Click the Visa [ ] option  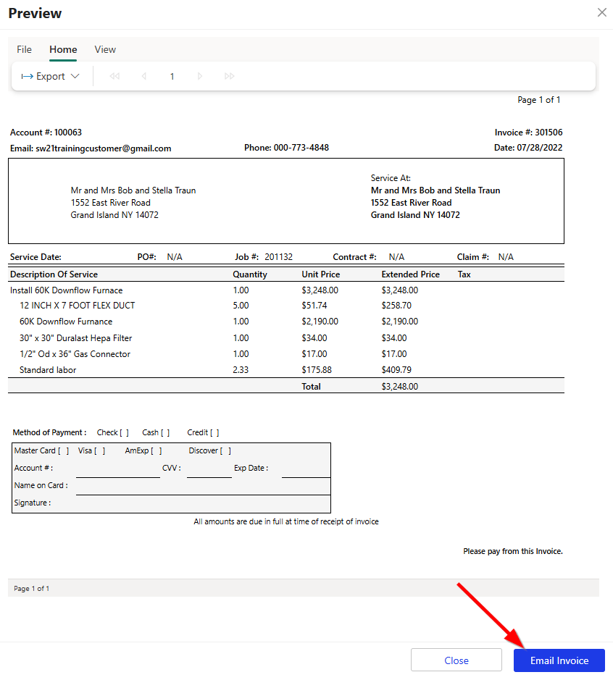click(x=91, y=450)
